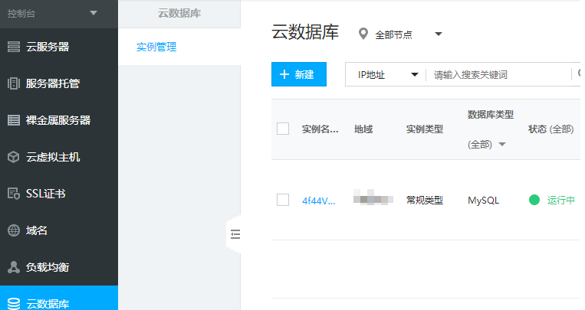Open the instance link 4f44V
The width and height of the screenshot is (585, 310).
318,201
